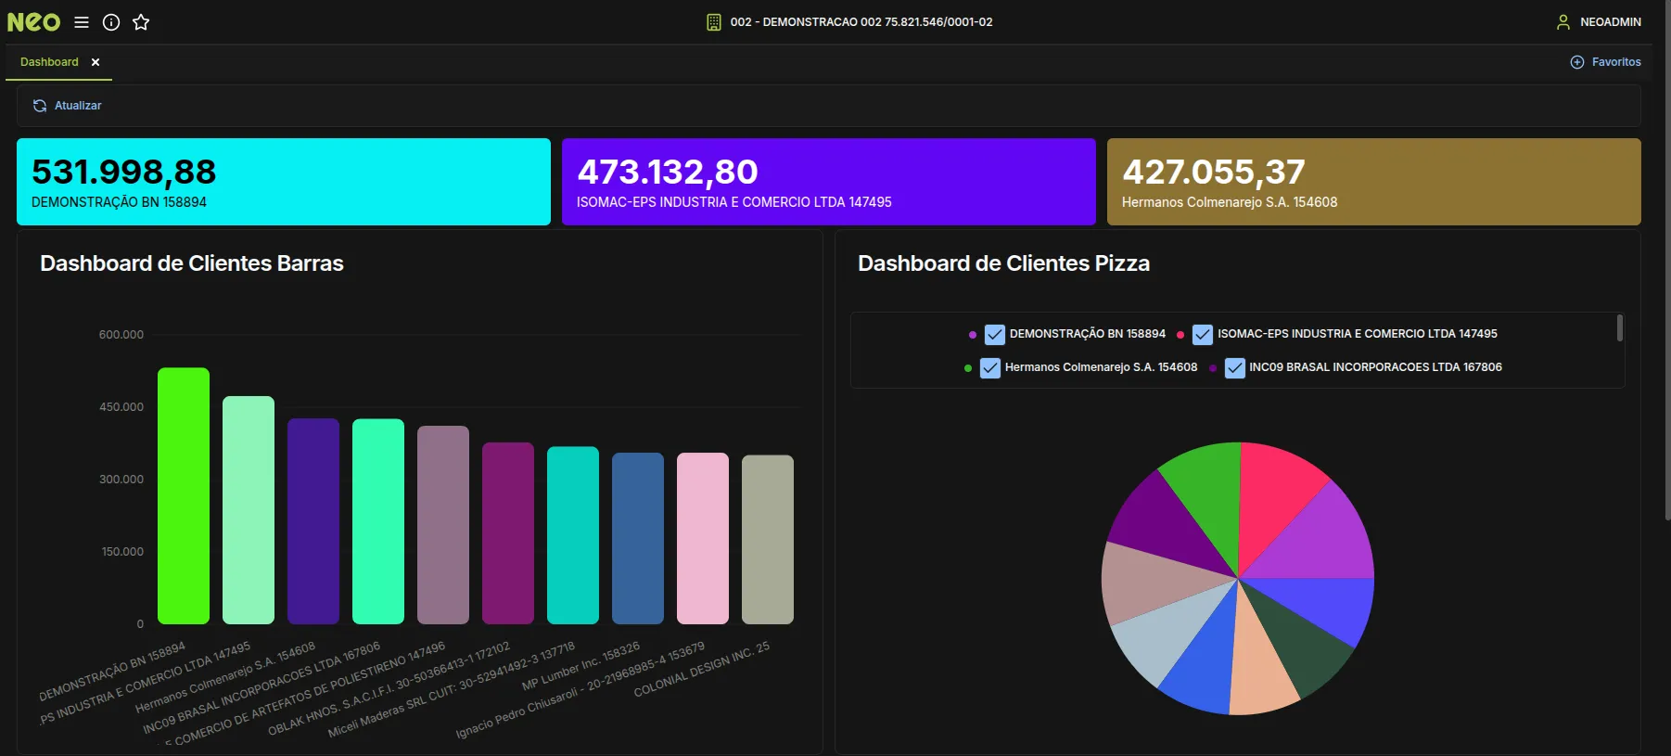Open company selector 002 - DEMONSTRACAO

861,22
